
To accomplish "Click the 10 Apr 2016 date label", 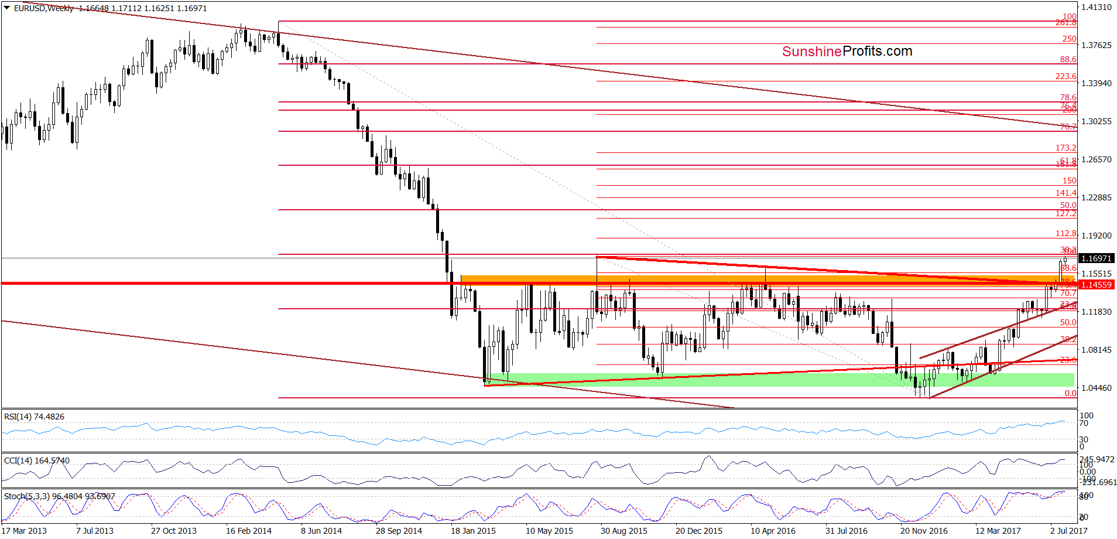I will [773, 531].
